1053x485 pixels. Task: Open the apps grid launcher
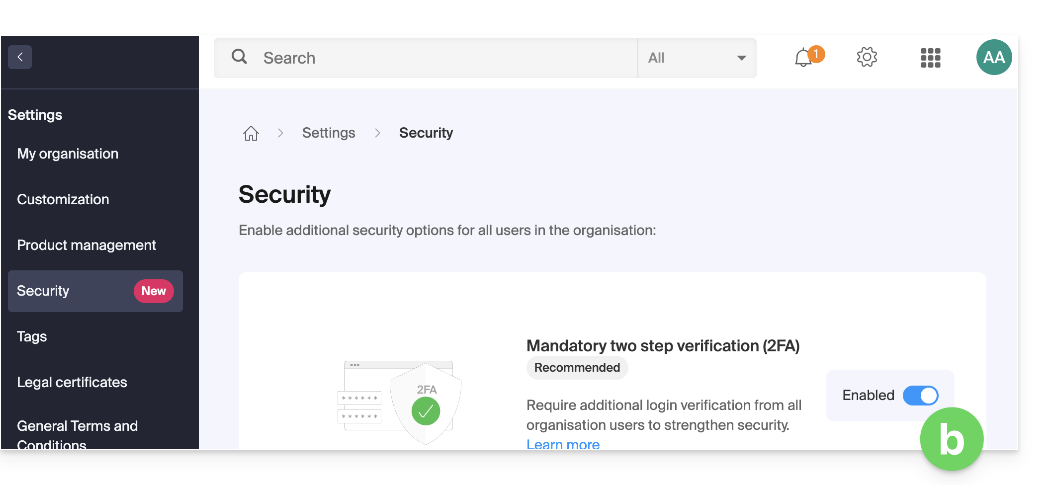coord(931,58)
